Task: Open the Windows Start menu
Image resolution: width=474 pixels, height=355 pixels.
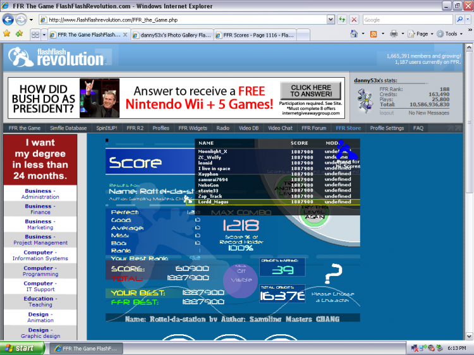Action: [21, 348]
